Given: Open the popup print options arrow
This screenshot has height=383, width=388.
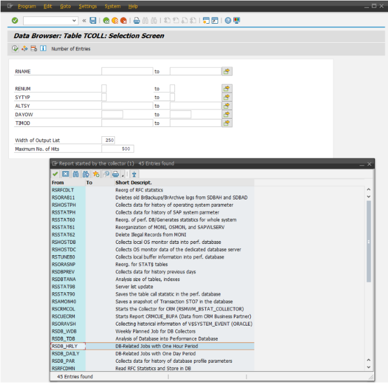Looking at the screenshot, I should pyautogui.click(x=123, y=176).
